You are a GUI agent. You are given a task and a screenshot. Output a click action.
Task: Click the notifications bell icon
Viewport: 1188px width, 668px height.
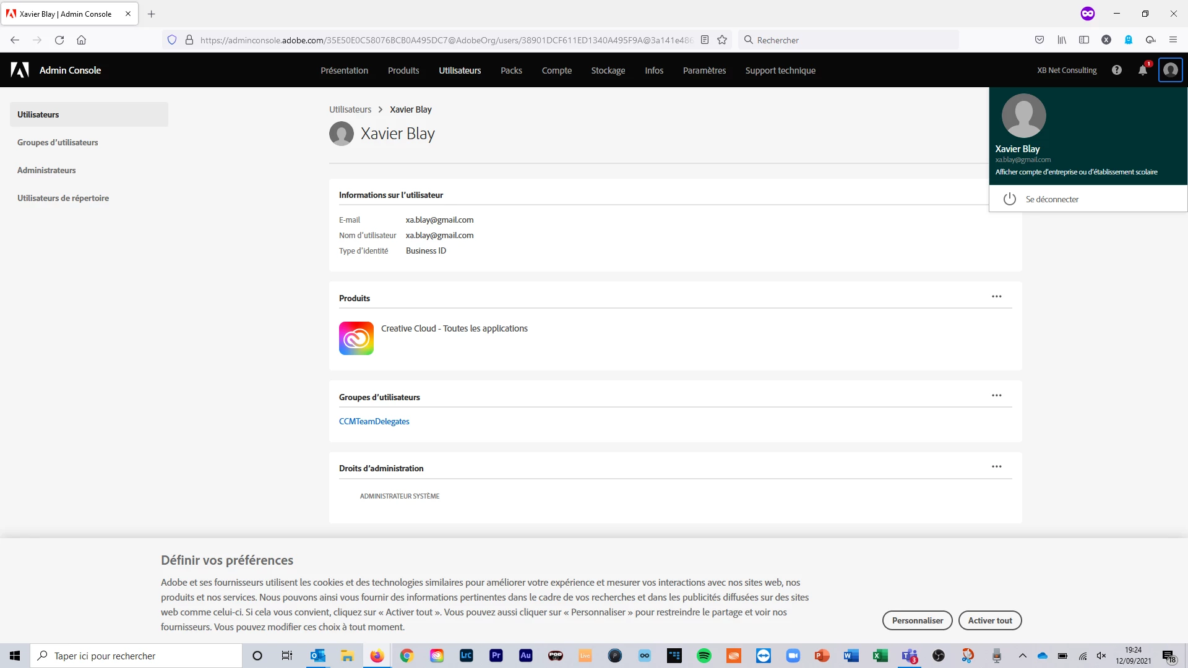click(1142, 71)
